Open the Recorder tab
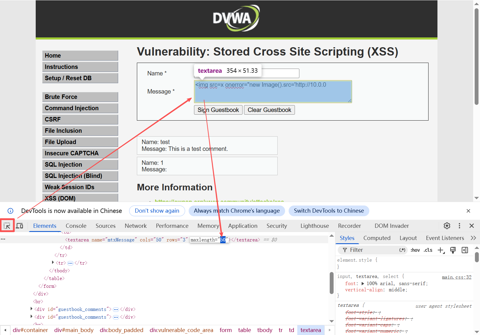This screenshot has width=480, height=335. [x=349, y=226]
